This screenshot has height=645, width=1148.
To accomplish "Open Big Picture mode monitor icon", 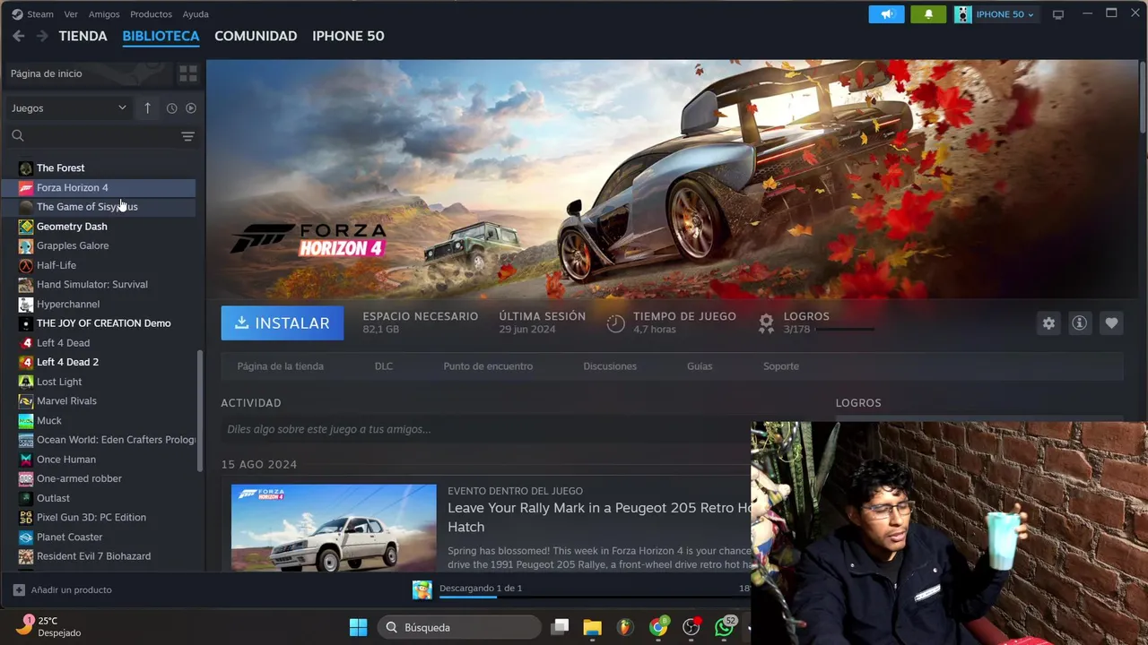I will 1058,14.
